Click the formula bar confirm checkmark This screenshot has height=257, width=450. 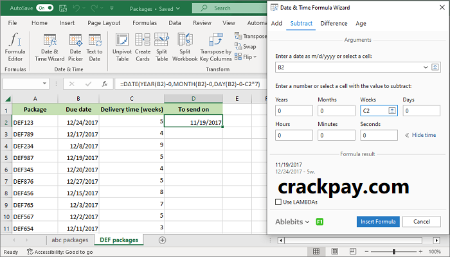pos(89,84)
